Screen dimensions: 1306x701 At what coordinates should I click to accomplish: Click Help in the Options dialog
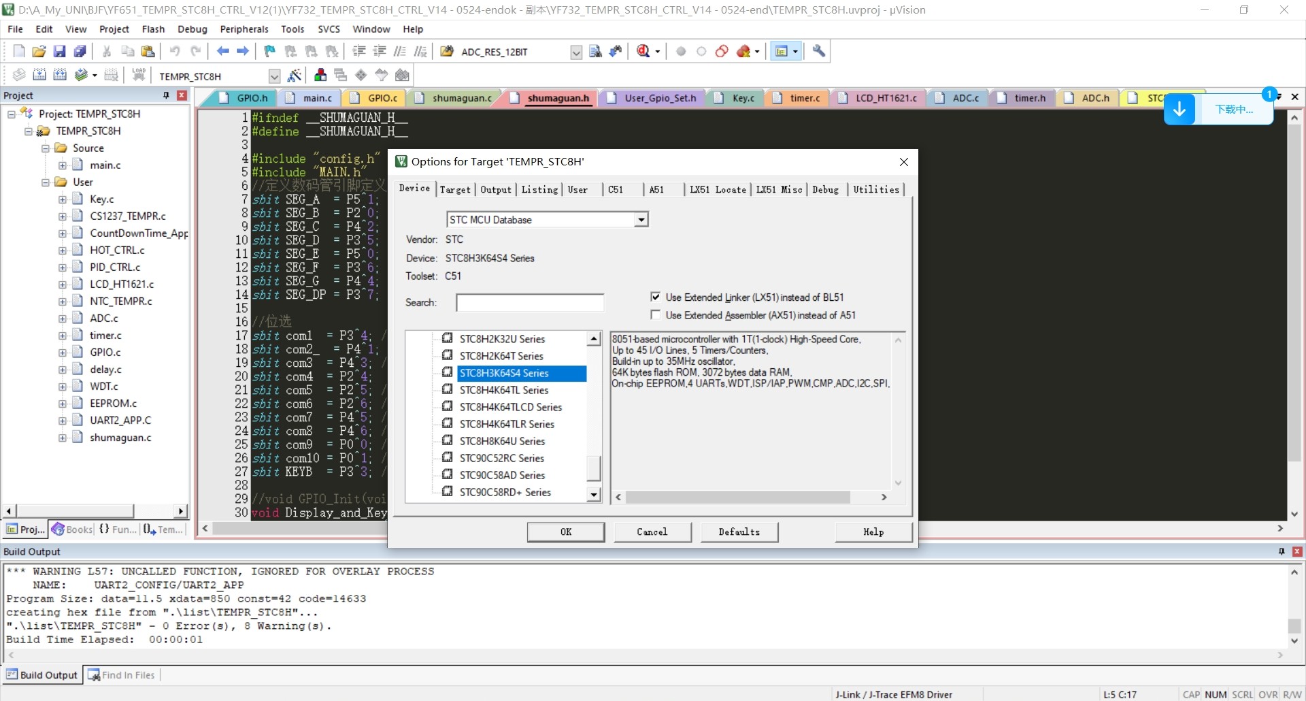(873, 532)
